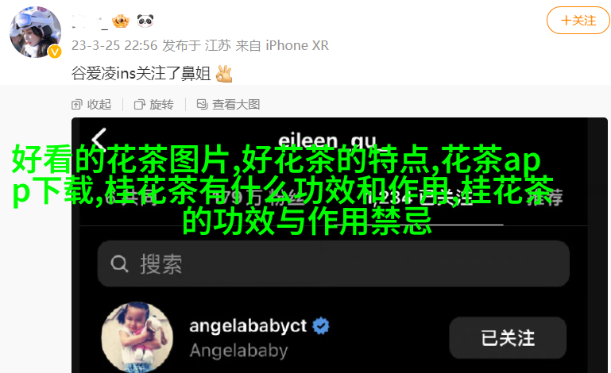
Task: Open 查看大图 to view full image
Action: [x=228, y=104]
